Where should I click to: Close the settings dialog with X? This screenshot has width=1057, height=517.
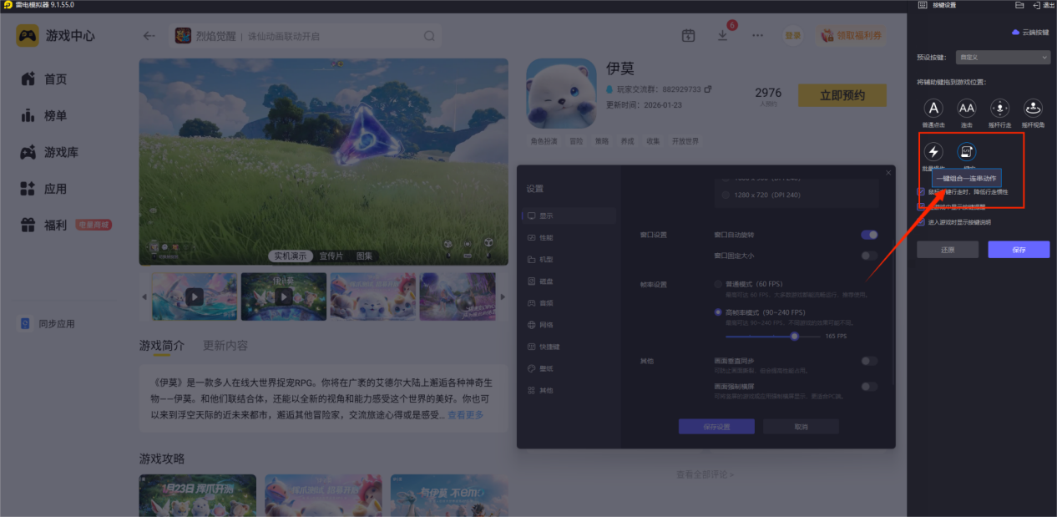coord(888,172)
